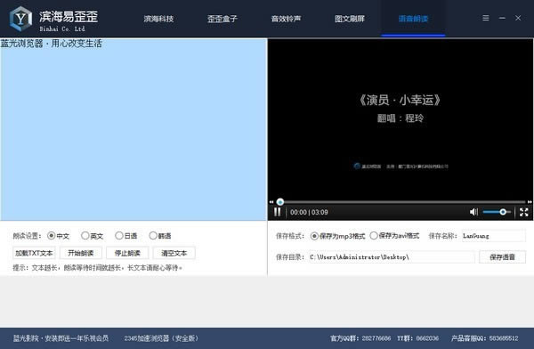Click 保存语音 button

coord(502,257)
